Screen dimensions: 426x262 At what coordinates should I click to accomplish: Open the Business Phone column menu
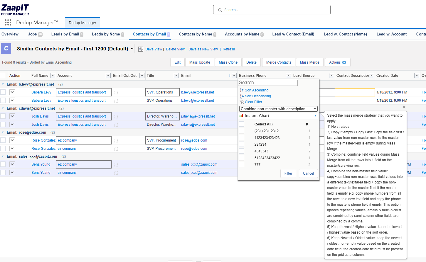tap(288, 76)
